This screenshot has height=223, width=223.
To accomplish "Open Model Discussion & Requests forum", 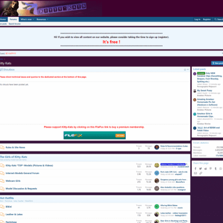I will pos(21,188).
